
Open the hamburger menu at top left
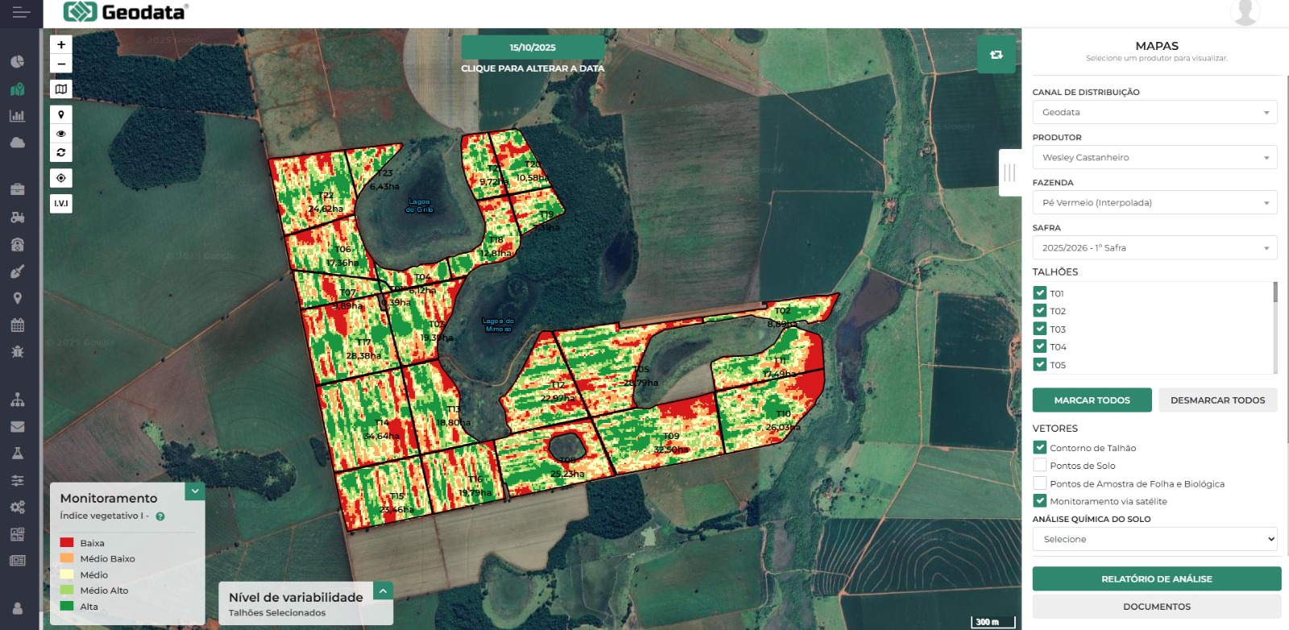click(21, 13)
